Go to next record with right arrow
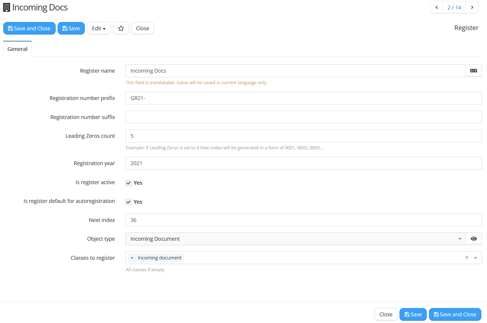 coord(472,7)
